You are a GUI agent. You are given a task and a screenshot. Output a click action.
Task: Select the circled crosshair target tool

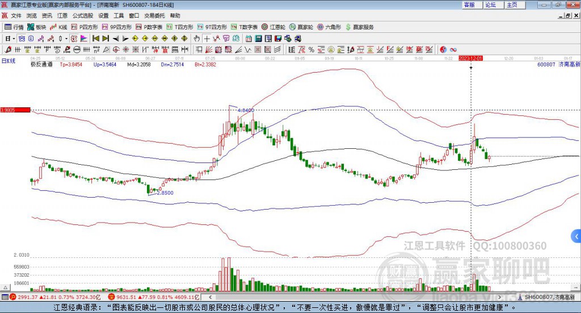coord(116,49)
